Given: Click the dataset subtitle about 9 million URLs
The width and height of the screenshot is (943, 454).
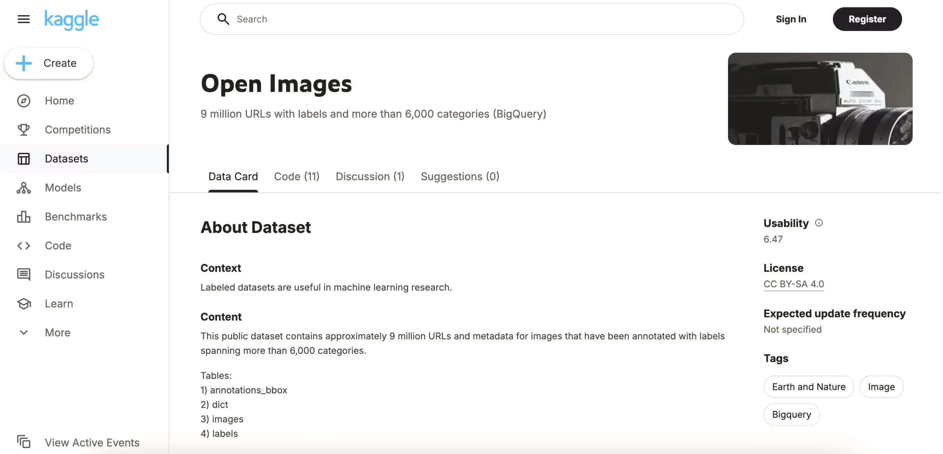Looking at the screenshot, I should pyautogui.click(x=373, y=114).
